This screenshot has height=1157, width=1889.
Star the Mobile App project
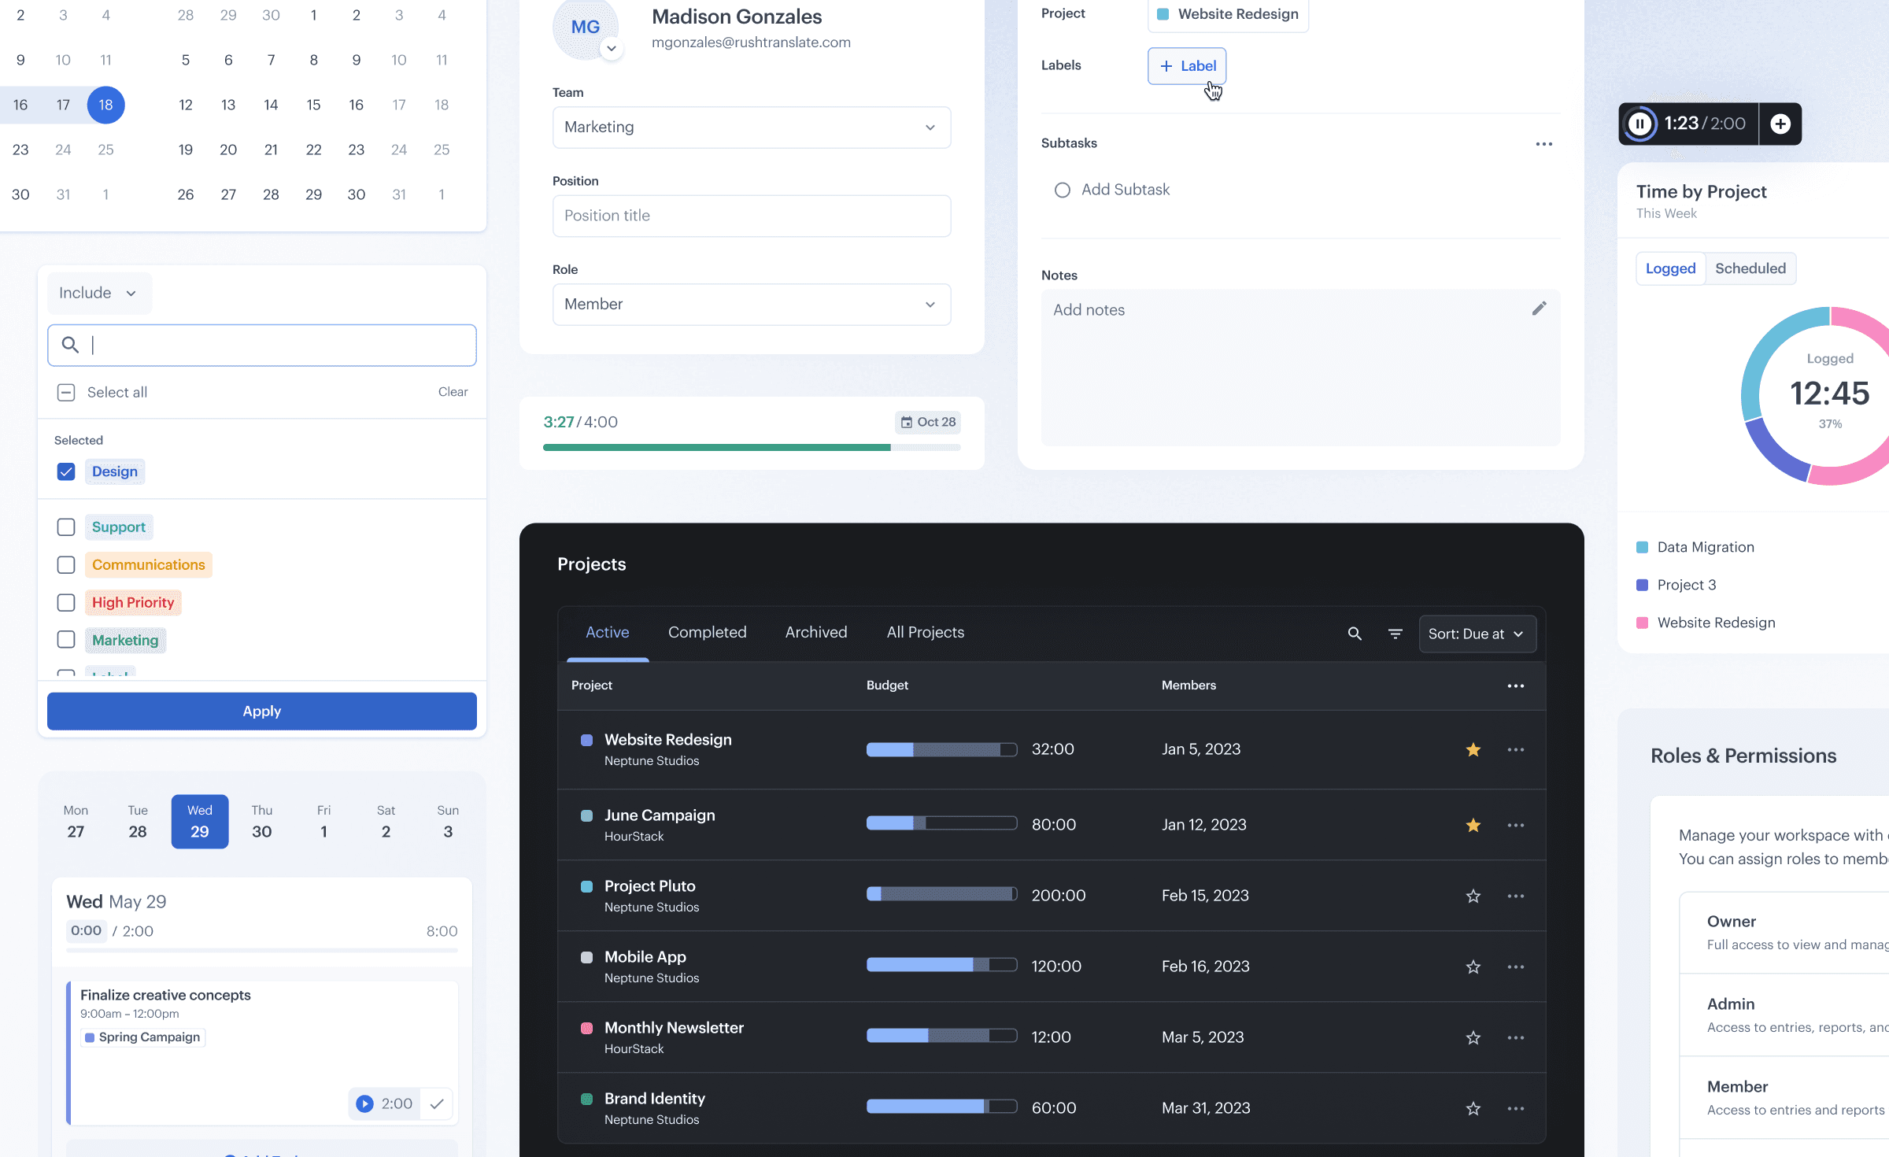pyautogui.click(x=1473, y=967)
